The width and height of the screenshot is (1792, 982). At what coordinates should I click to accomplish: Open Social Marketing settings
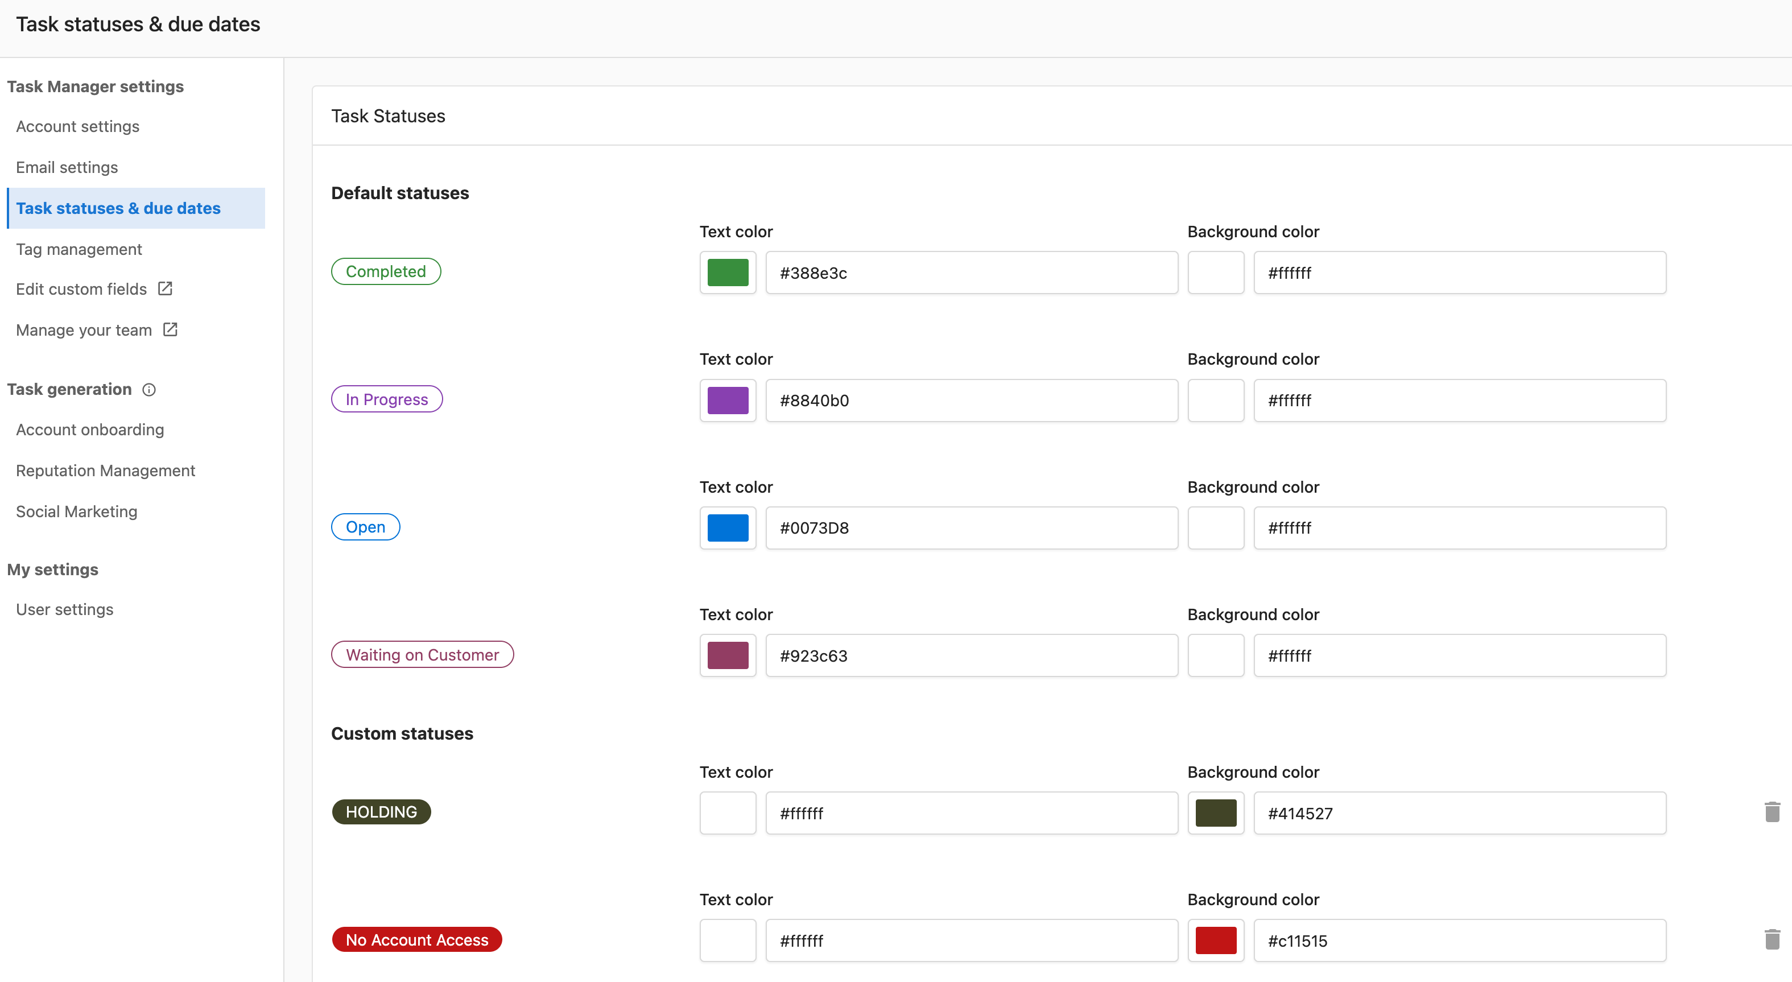(x=77, y=511)
